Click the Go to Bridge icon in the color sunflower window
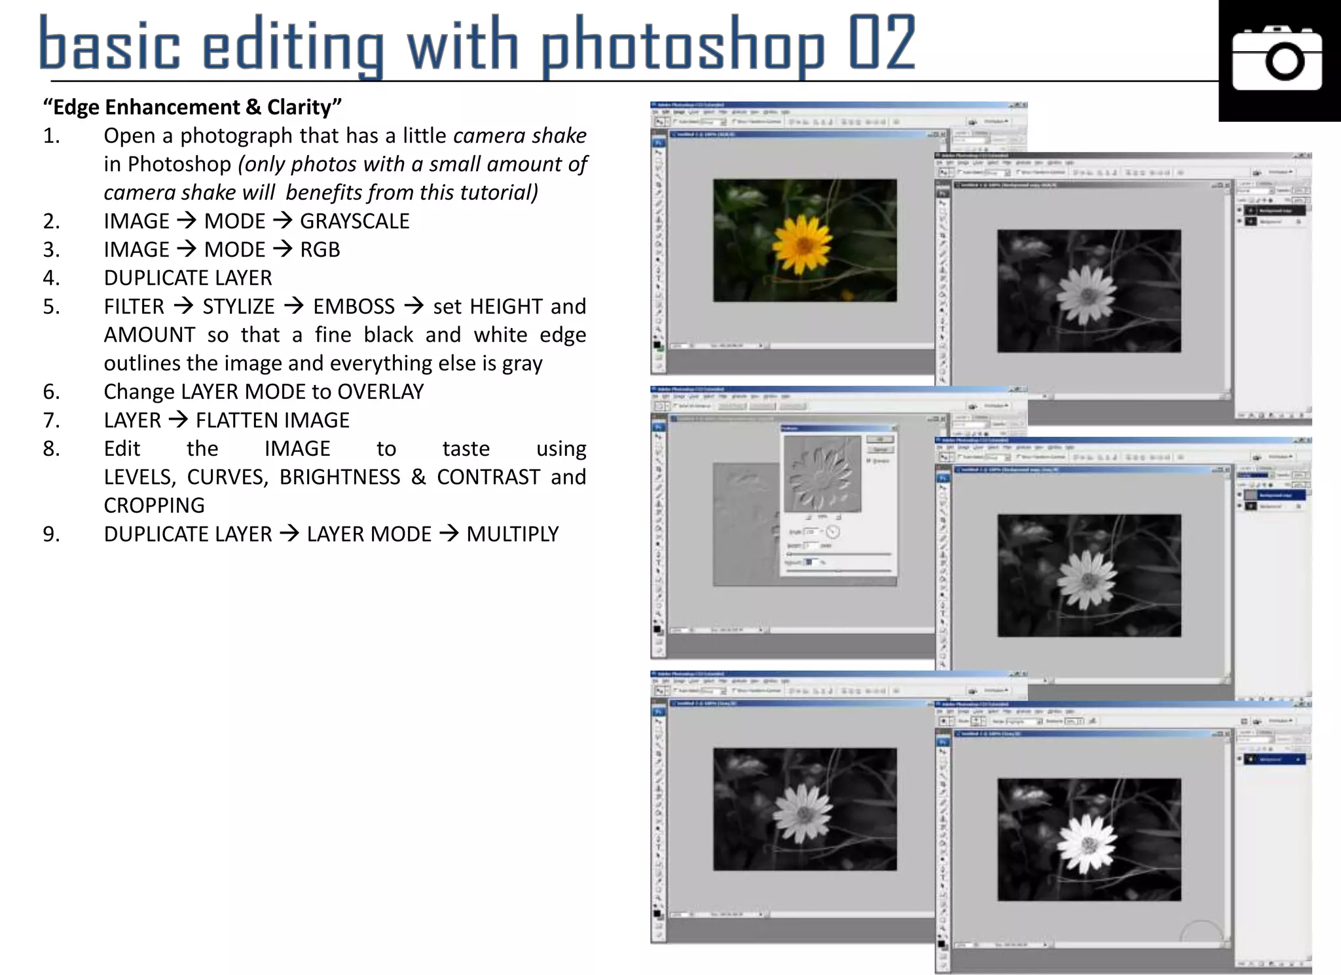The width and height of the screenshot is (1341, 975). pyautogui.click(x=972, y=122)
